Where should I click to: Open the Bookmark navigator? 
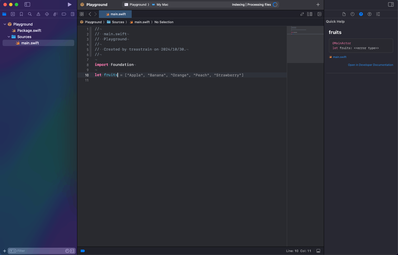21,14
